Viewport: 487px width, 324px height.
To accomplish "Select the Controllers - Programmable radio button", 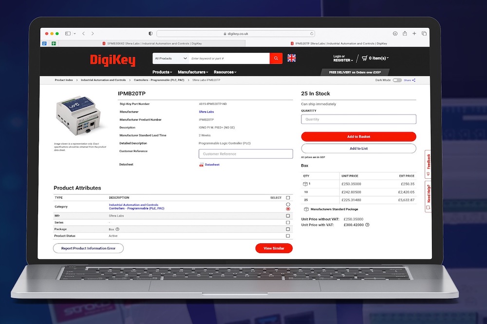I will coord(288,209).
